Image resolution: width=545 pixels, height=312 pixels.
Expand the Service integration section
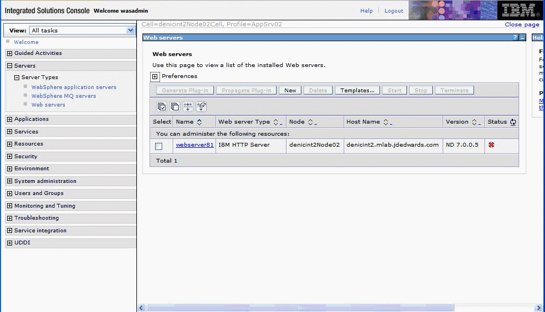(10, 231)
